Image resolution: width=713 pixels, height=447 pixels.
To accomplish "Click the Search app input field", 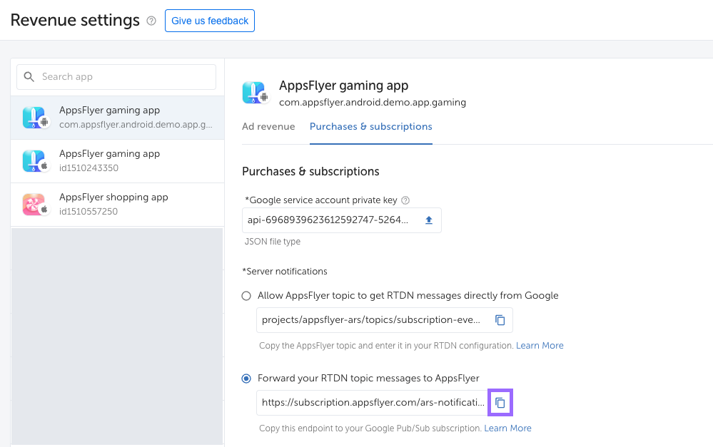I will [125, 77].
